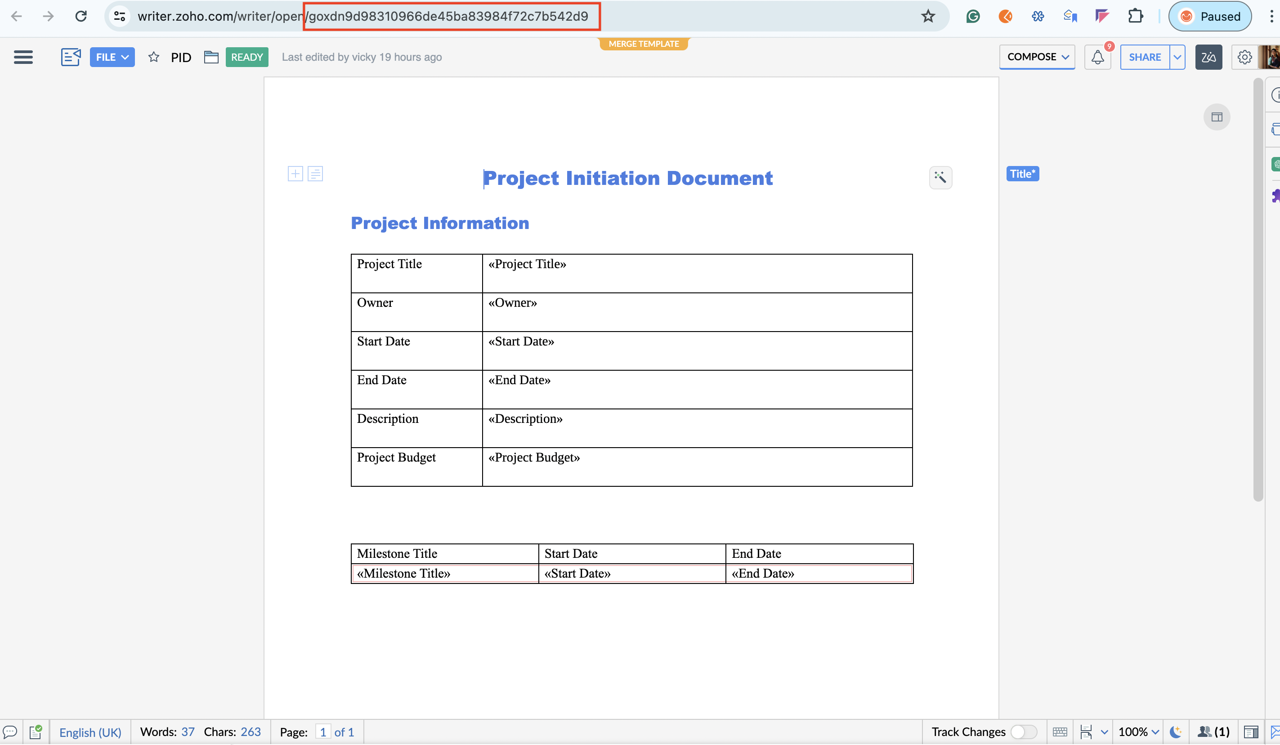
Task: Click the insert plus icon beside title
Action: pos(295,174)
